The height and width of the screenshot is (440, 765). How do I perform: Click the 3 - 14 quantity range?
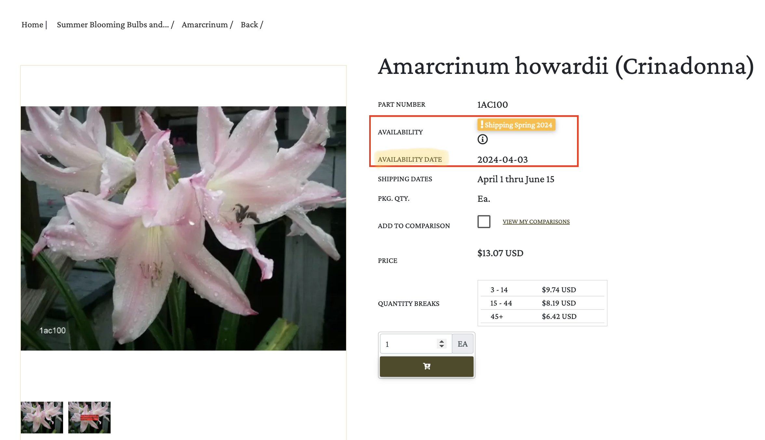pos(499,290)
